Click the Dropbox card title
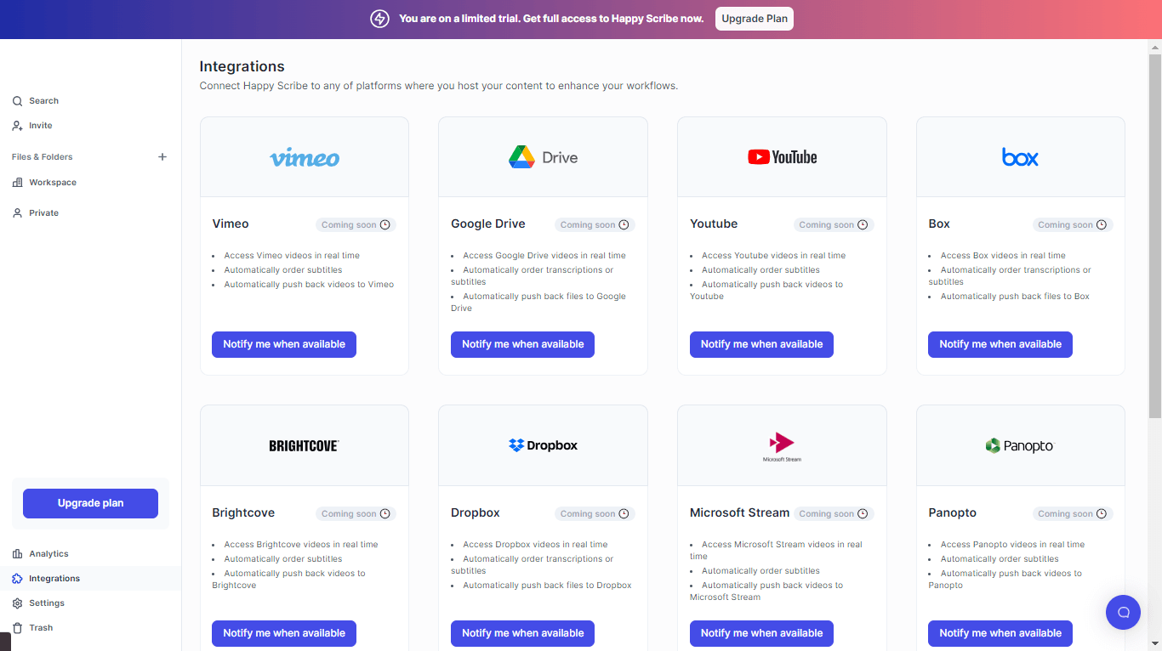This screenshot has width=1162, height=651. pos(476,513)
